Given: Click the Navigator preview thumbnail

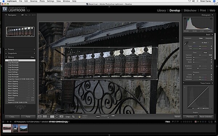Looking at the screenshot, I should click(x=20, y=32).
